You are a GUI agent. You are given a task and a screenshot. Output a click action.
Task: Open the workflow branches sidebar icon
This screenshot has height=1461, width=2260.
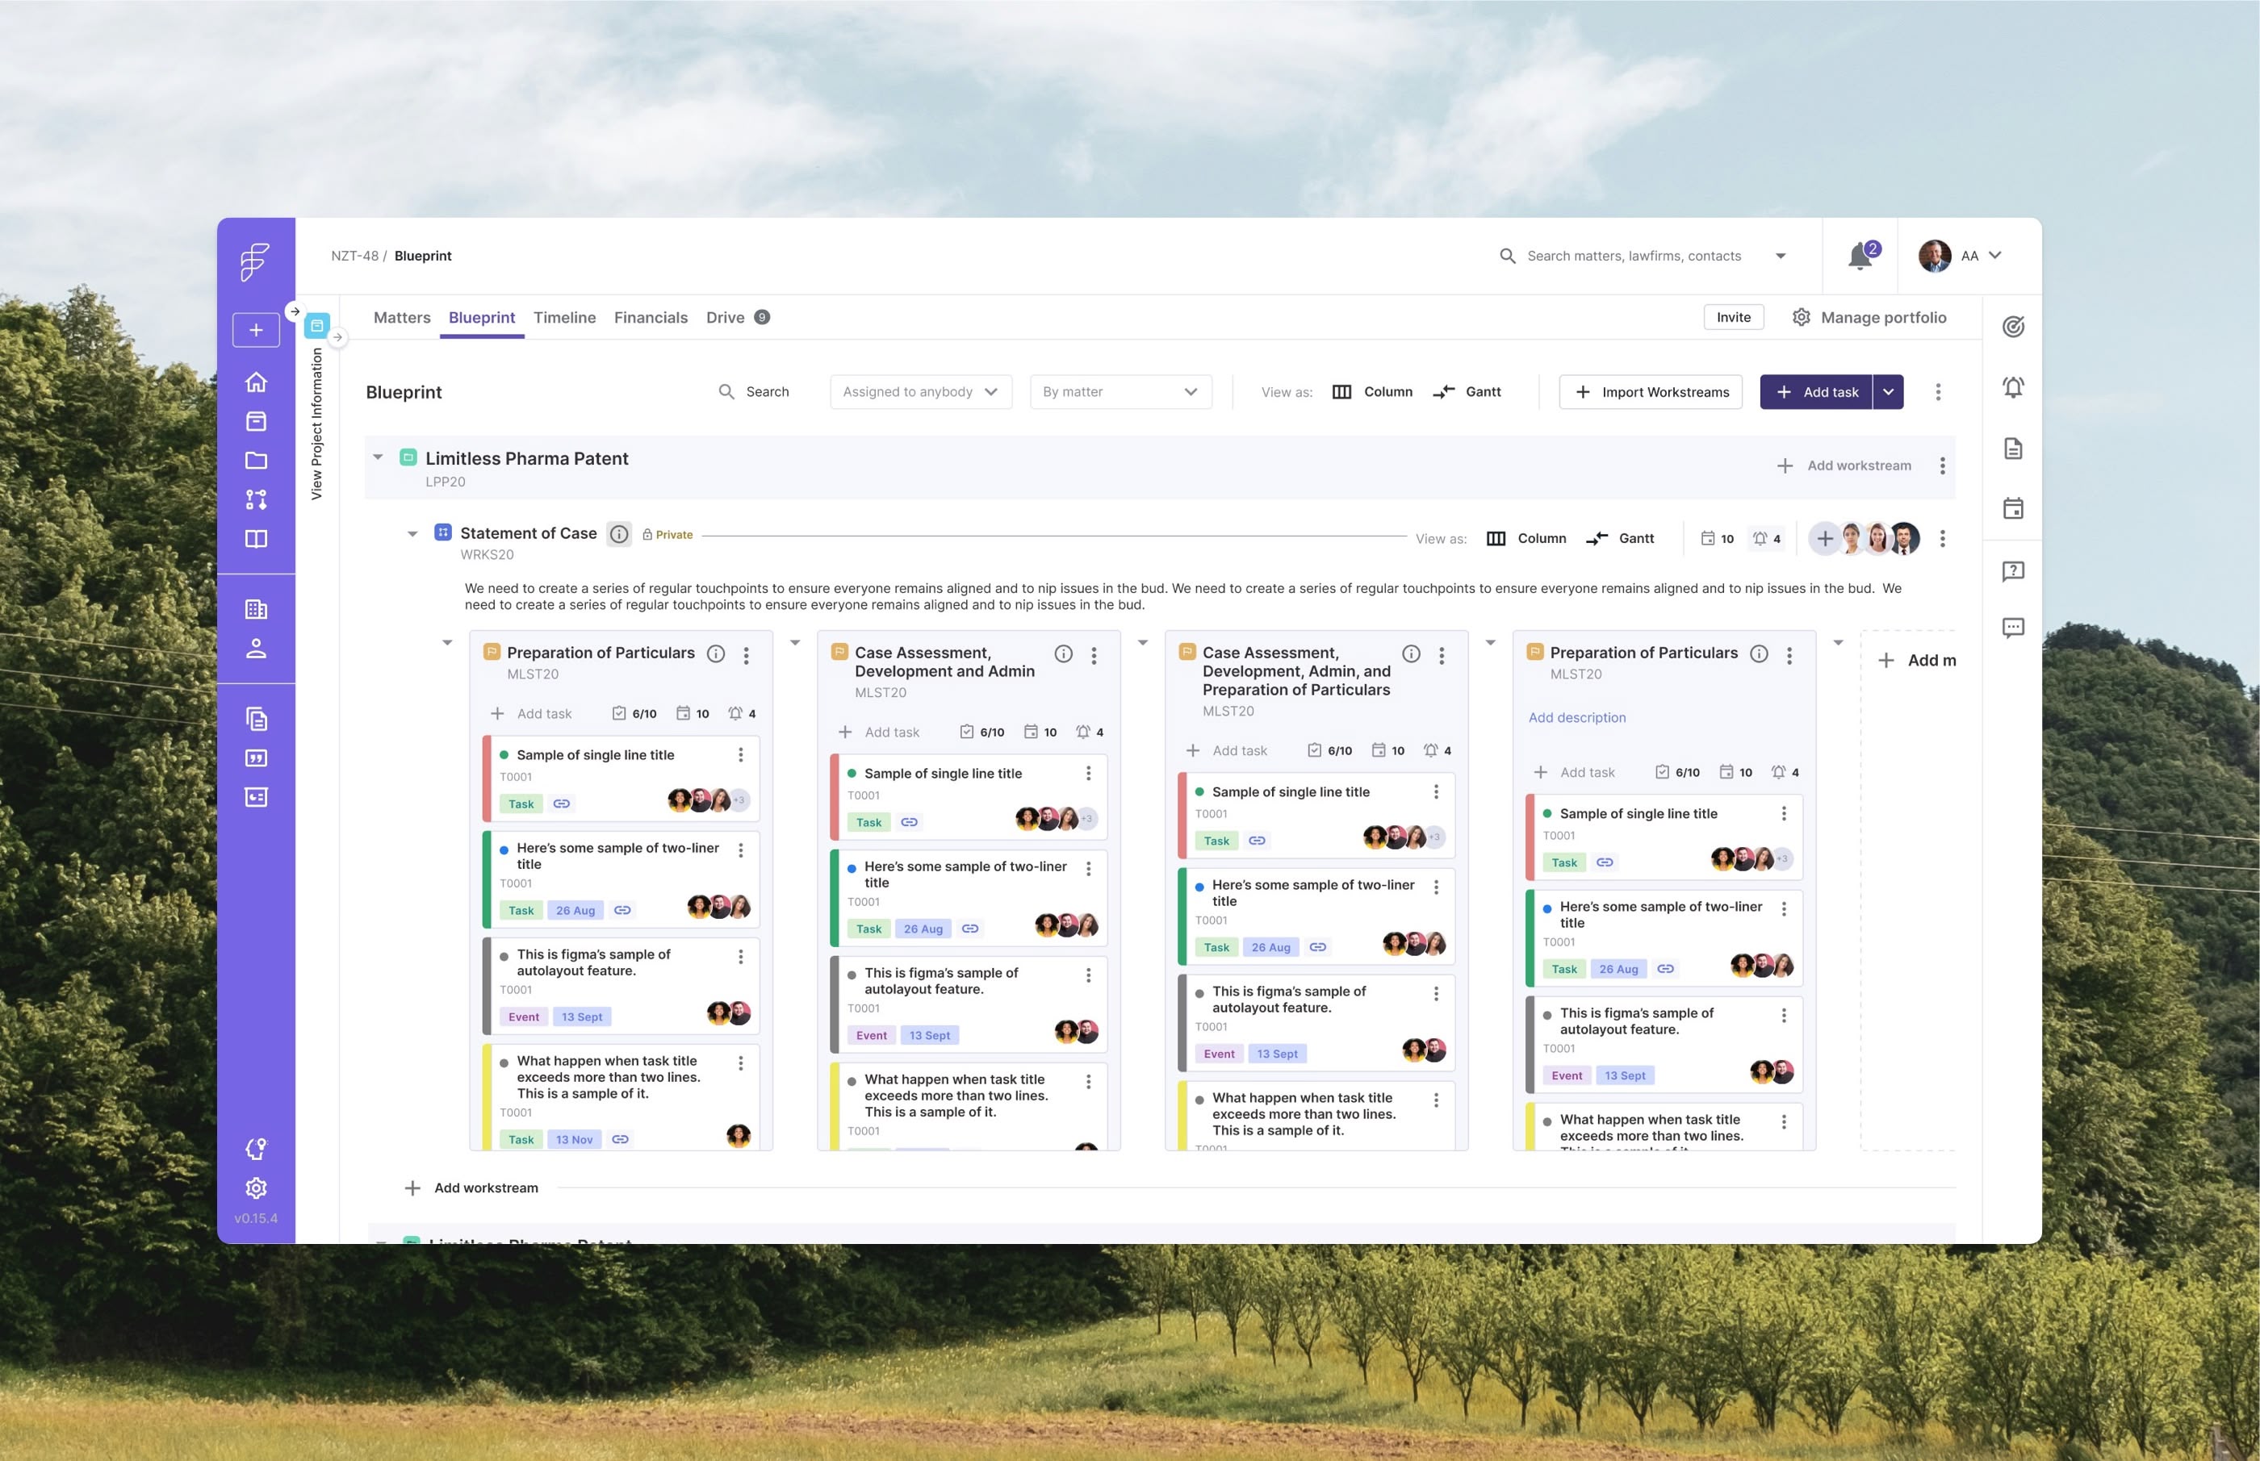[x=255, y=499]
